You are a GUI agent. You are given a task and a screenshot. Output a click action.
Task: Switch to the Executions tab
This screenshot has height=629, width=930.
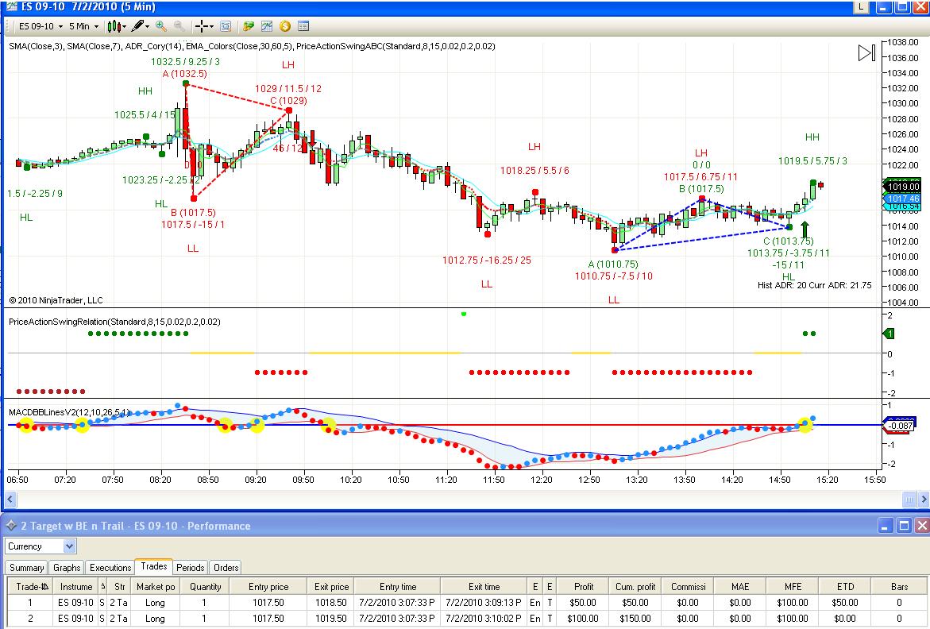[110, 567]
